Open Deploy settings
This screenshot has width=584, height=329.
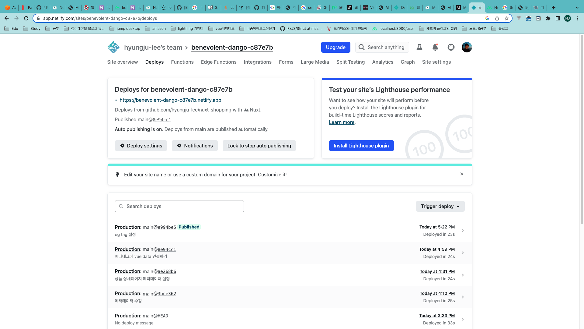(141, 146)
